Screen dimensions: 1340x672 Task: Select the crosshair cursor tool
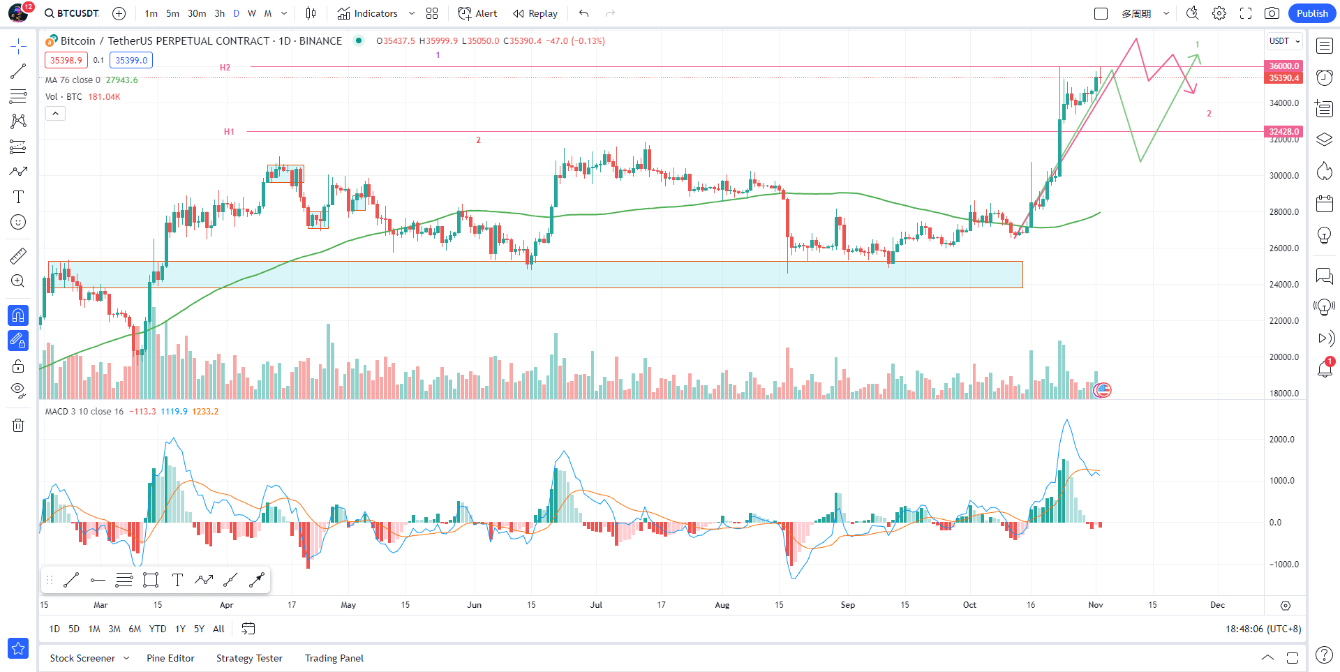18,47
